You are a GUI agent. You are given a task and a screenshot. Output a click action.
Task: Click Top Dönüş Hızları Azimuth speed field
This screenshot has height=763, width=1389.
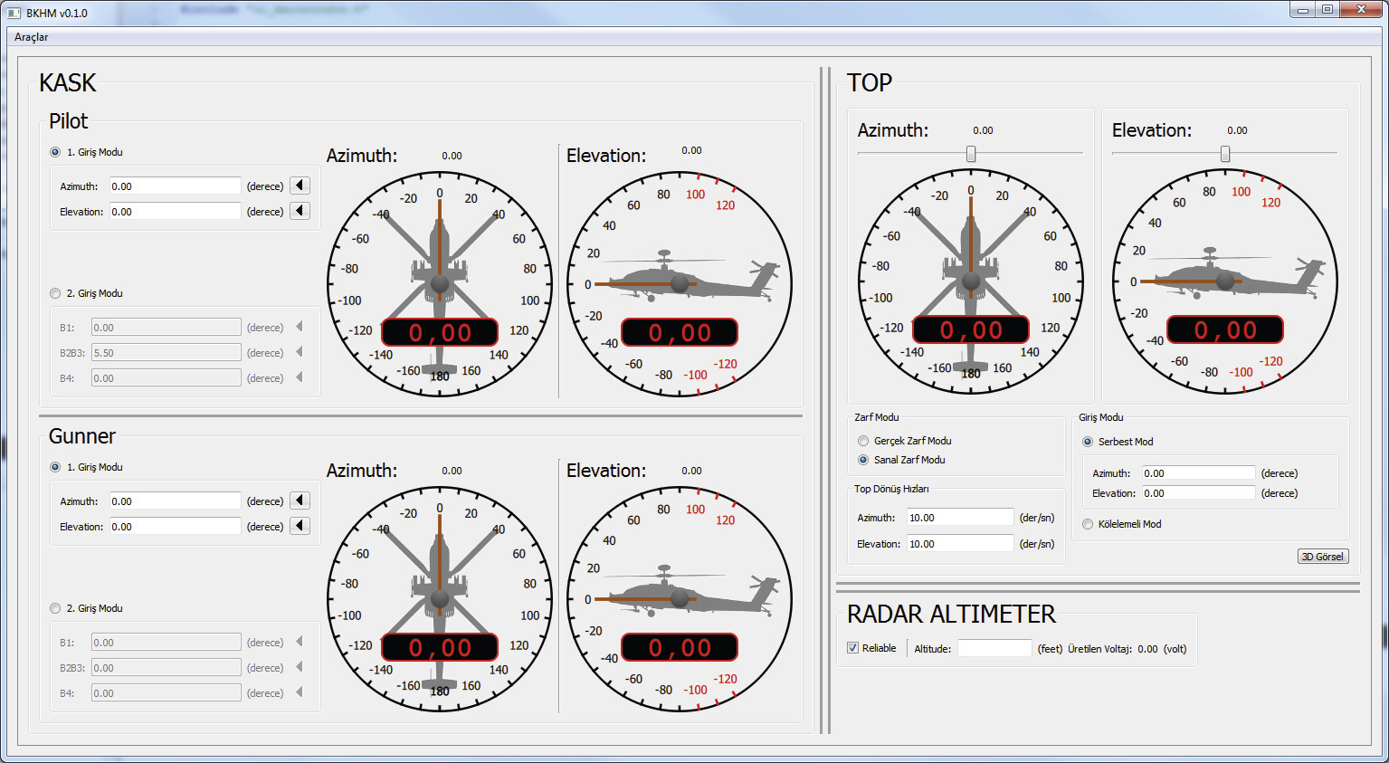click(x=960, y=517)
